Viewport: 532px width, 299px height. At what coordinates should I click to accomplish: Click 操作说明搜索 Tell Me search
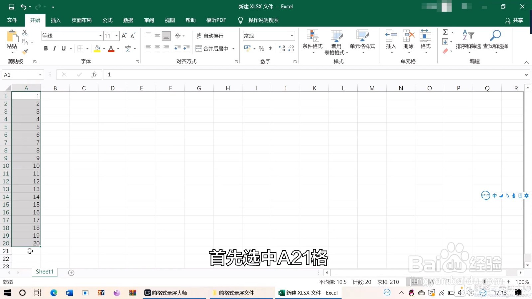point(263,20)
